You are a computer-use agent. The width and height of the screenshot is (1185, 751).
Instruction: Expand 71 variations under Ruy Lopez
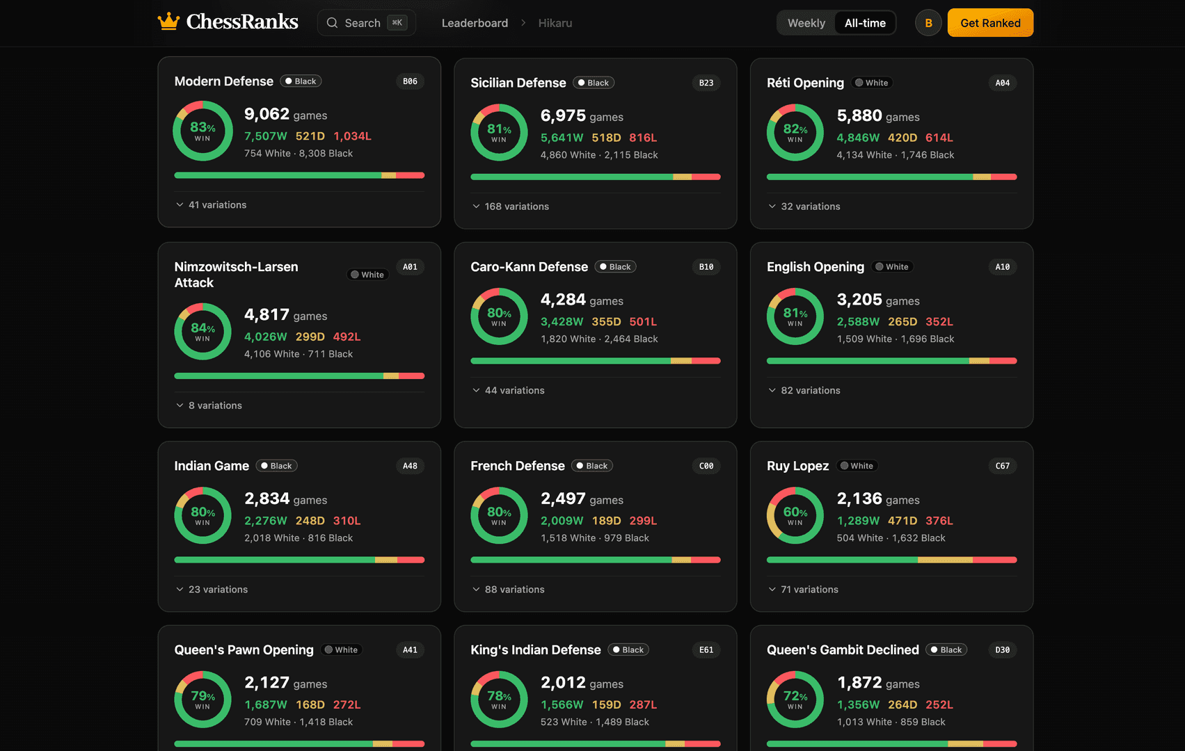803,590
